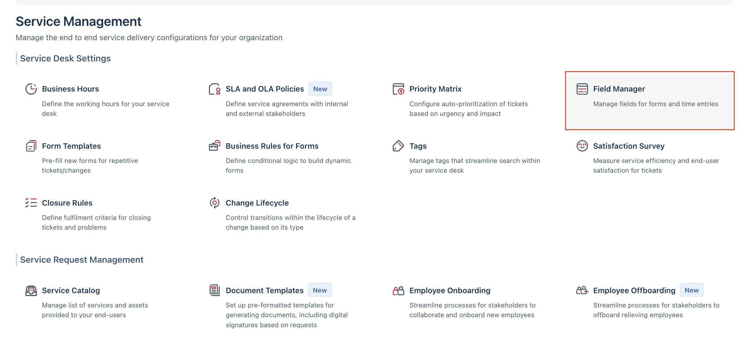Click the Priority Matrix icon
The width and height of the screenshot is (752, 343).
[398, 89]
